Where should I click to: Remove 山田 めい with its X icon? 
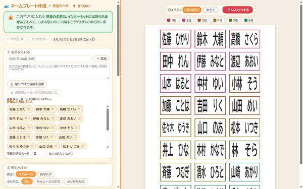(x=76, y=137)
